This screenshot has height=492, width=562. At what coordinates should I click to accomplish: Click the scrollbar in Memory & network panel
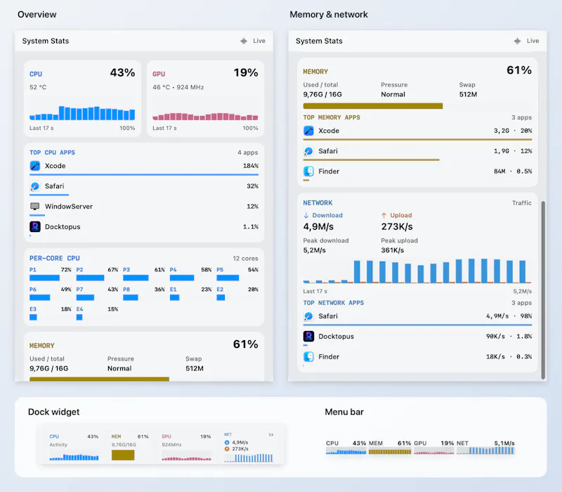(x=543, y=290)
